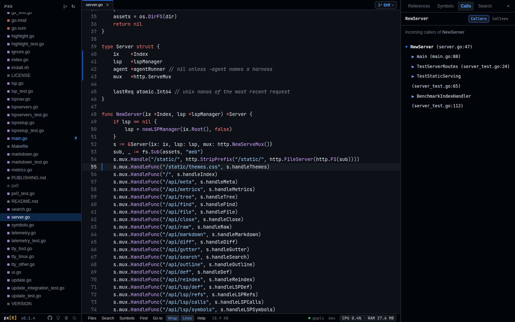Image resolution: width=515 pixels, height=322 pixels.
Task: Click NewServer function name on line 48
Action: (x=129, y=114)
